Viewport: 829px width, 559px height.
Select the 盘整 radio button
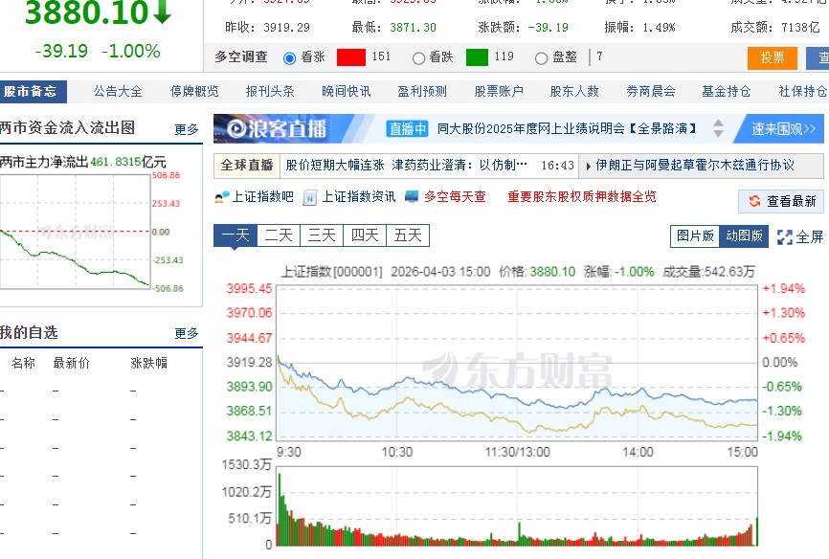click(541, 57)
